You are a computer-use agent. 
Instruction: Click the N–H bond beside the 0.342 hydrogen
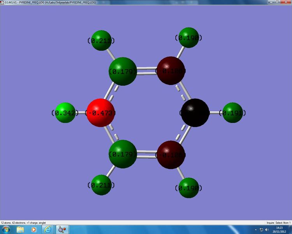(x=81, y=113)
